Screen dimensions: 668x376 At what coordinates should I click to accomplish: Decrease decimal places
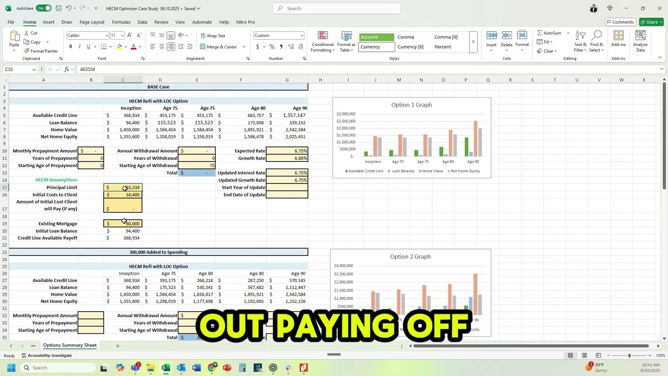click(x=300, y=46)
